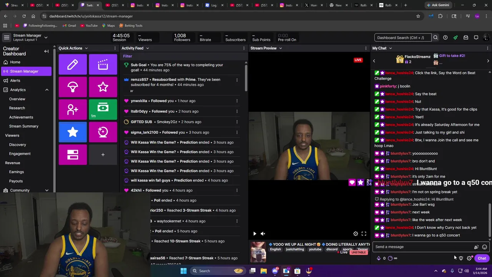The width and height of the screenshot is (492, 277).
Task: Open the notifications inbox icon
Action: click(466, 38)
